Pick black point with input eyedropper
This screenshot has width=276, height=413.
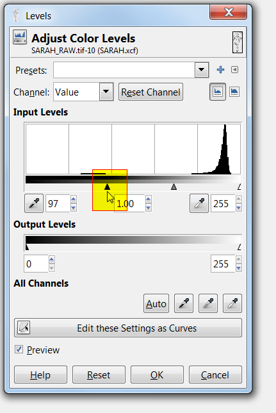(x=34, y=203)
